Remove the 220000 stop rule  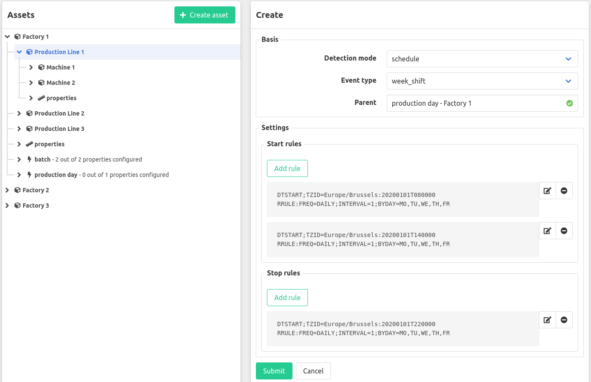click(x=564, y=320)
